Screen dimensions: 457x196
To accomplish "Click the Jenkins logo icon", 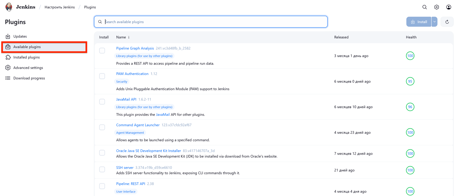I will (x=9, y=7).
